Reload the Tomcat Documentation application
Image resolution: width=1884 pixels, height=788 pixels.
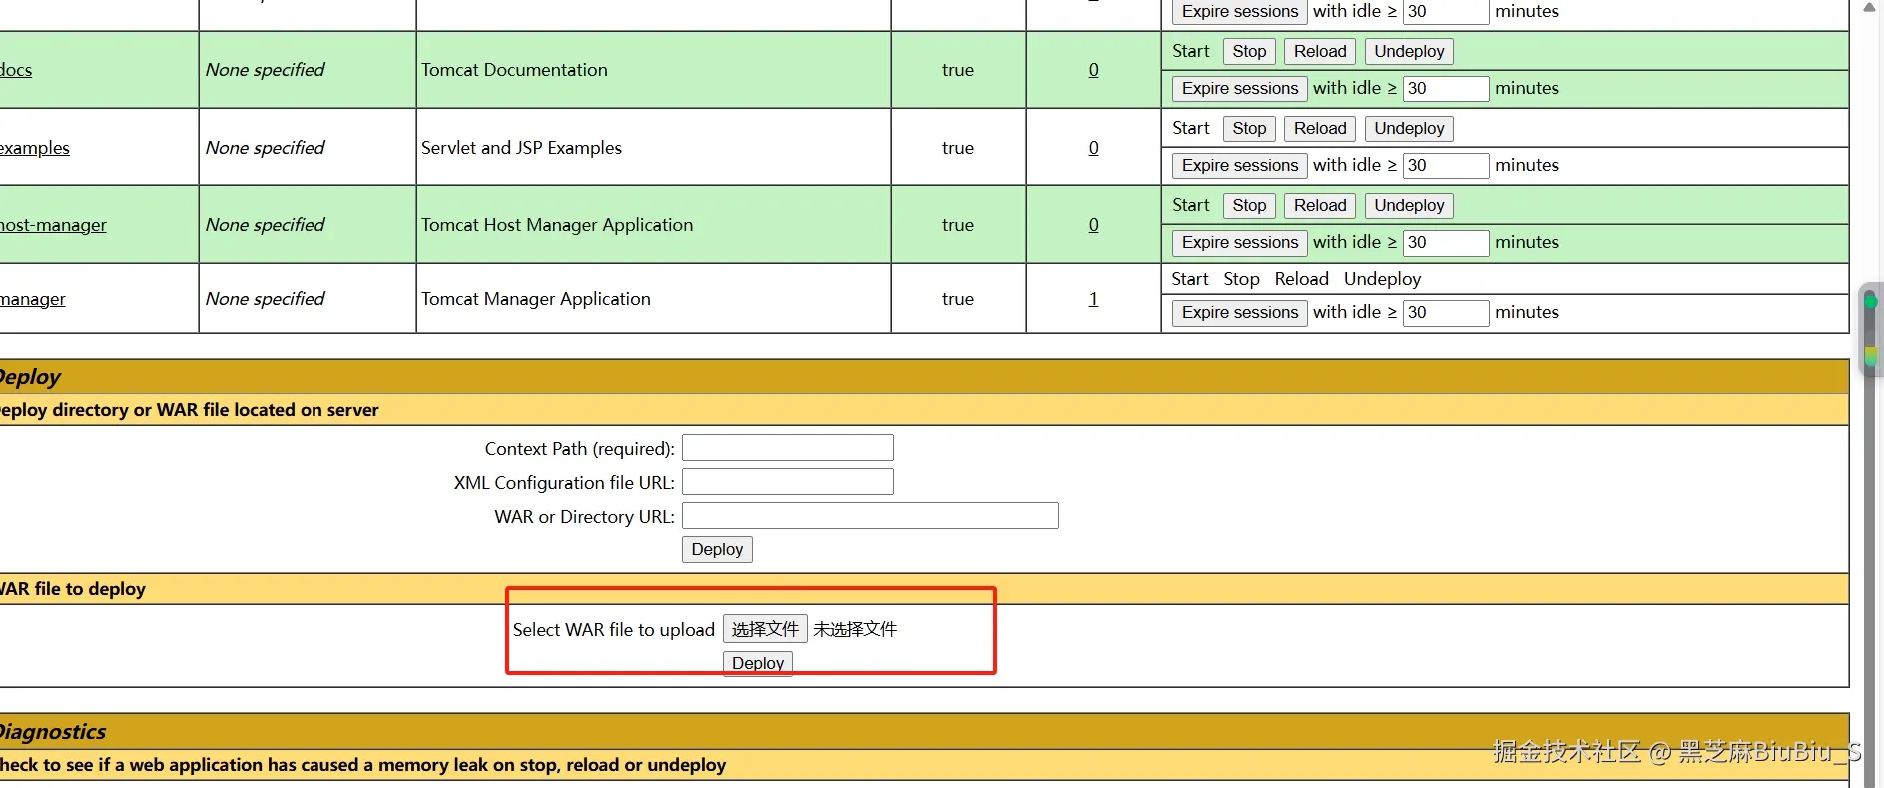[1320, 52]
